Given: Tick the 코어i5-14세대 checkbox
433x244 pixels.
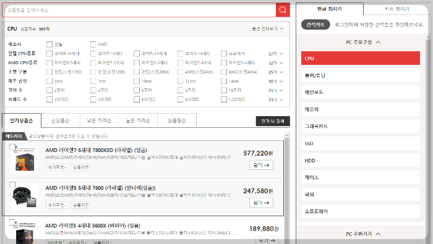Looking at the screenshot, I should 137,54.
